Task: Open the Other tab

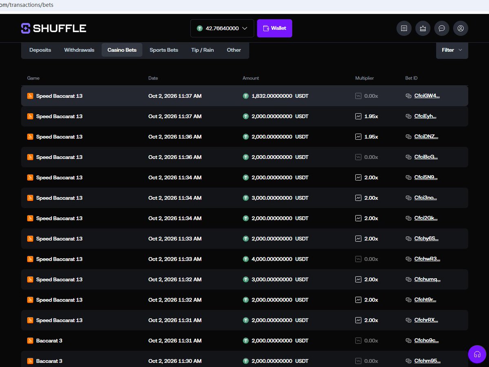Action: 234,50
